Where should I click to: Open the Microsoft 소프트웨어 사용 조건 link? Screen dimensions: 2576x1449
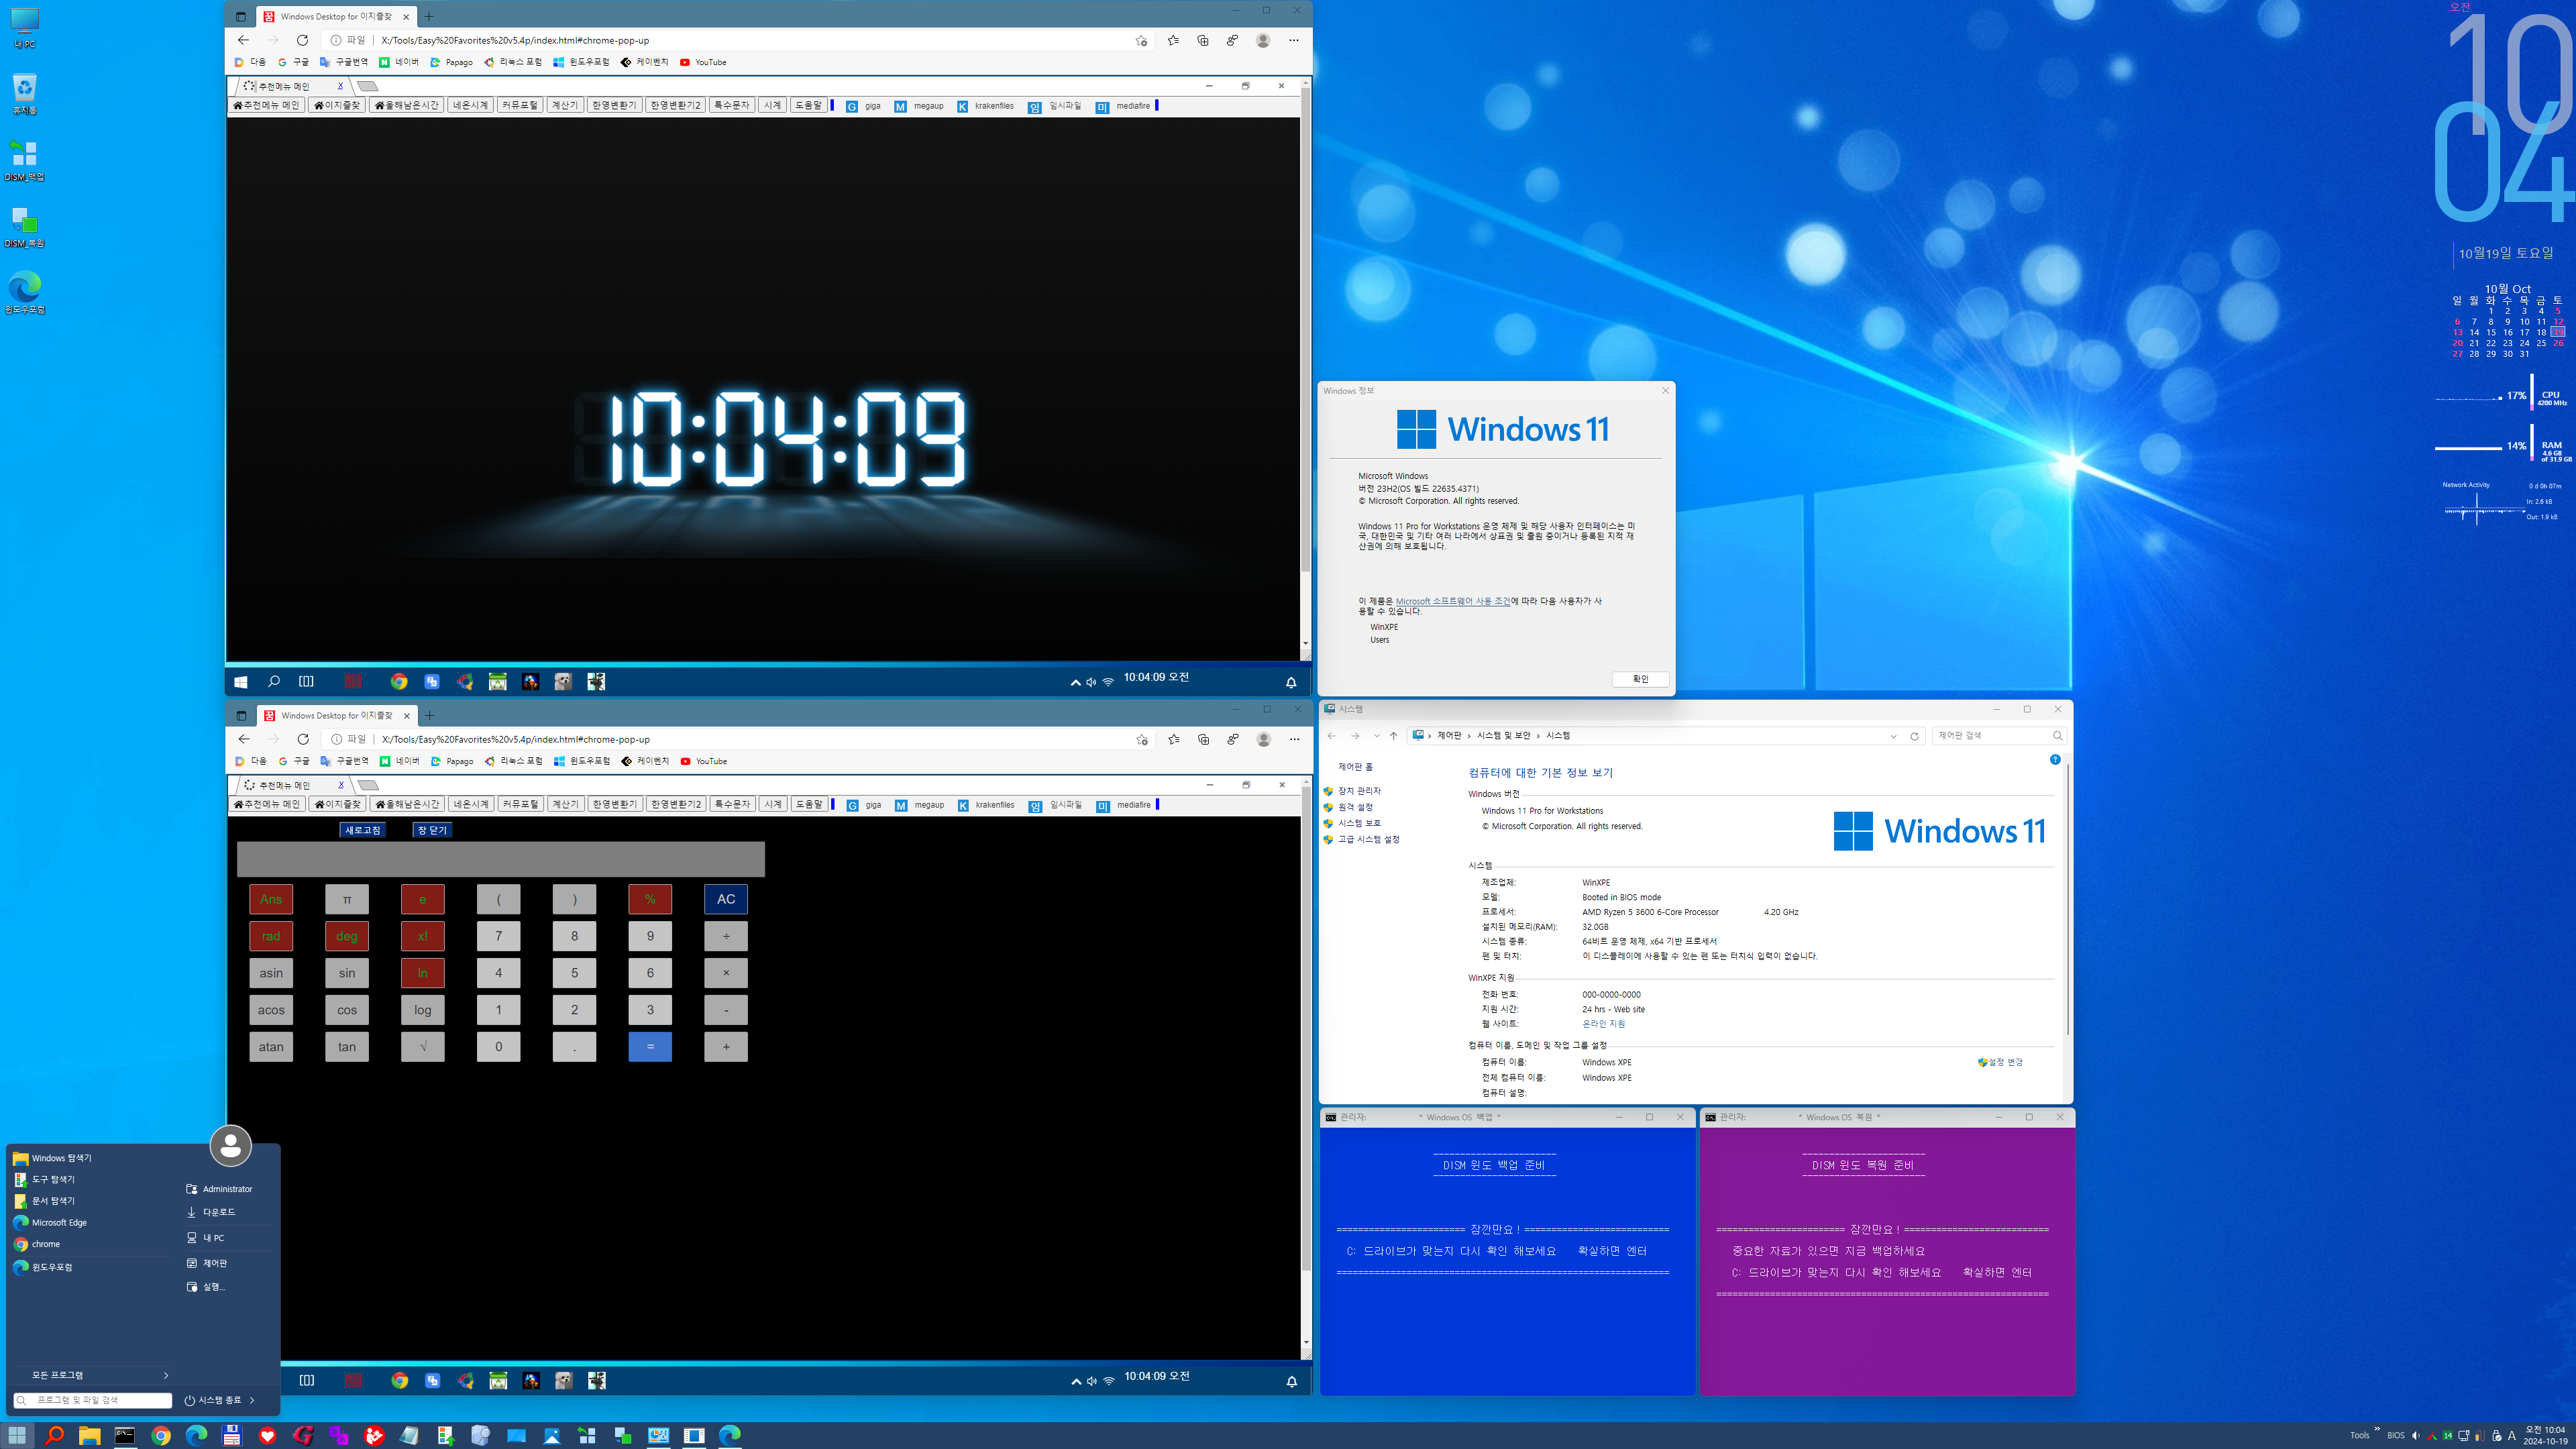[1453, 601]
